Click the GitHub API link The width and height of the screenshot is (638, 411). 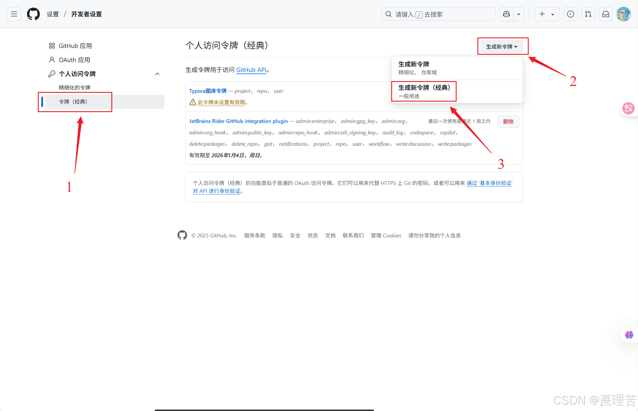(x=251, y=70)
